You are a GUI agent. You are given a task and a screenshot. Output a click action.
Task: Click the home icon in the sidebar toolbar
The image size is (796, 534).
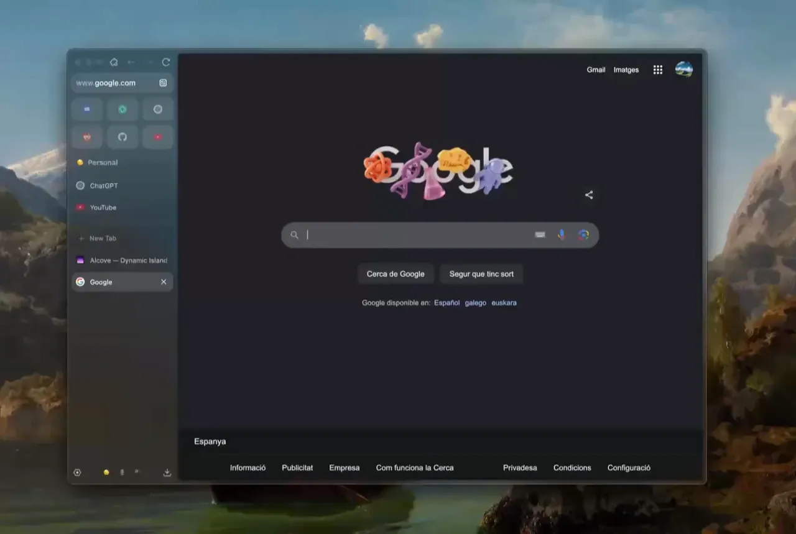pyautogui.click(x=114, y=62)
